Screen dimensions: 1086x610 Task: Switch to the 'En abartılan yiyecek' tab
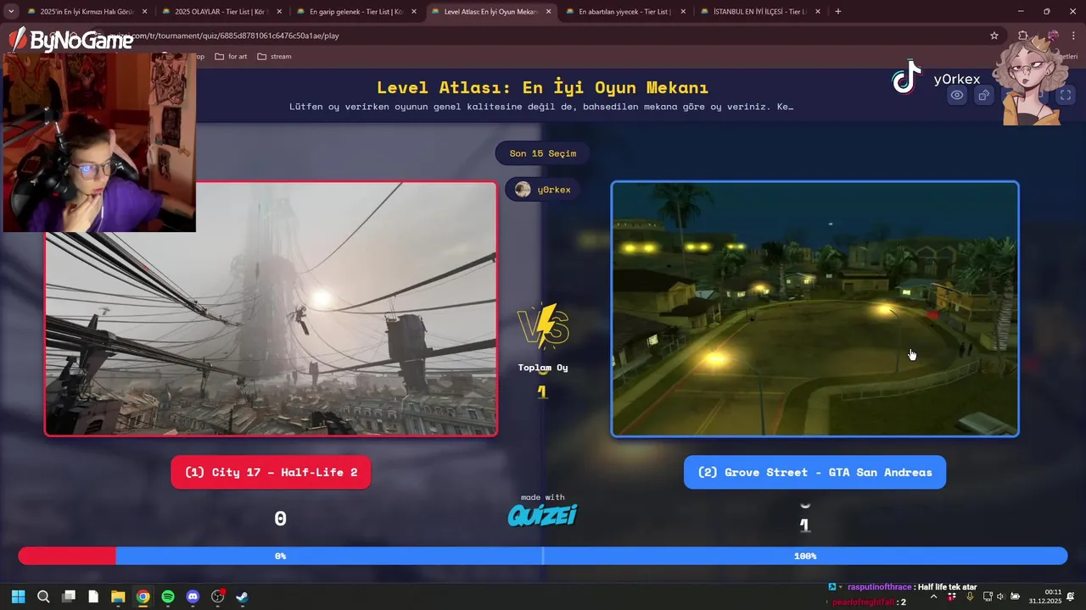625,12
